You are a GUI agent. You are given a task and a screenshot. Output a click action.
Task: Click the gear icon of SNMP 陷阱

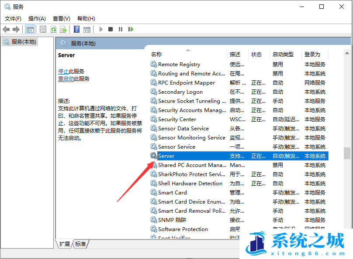tap(153, 220)
